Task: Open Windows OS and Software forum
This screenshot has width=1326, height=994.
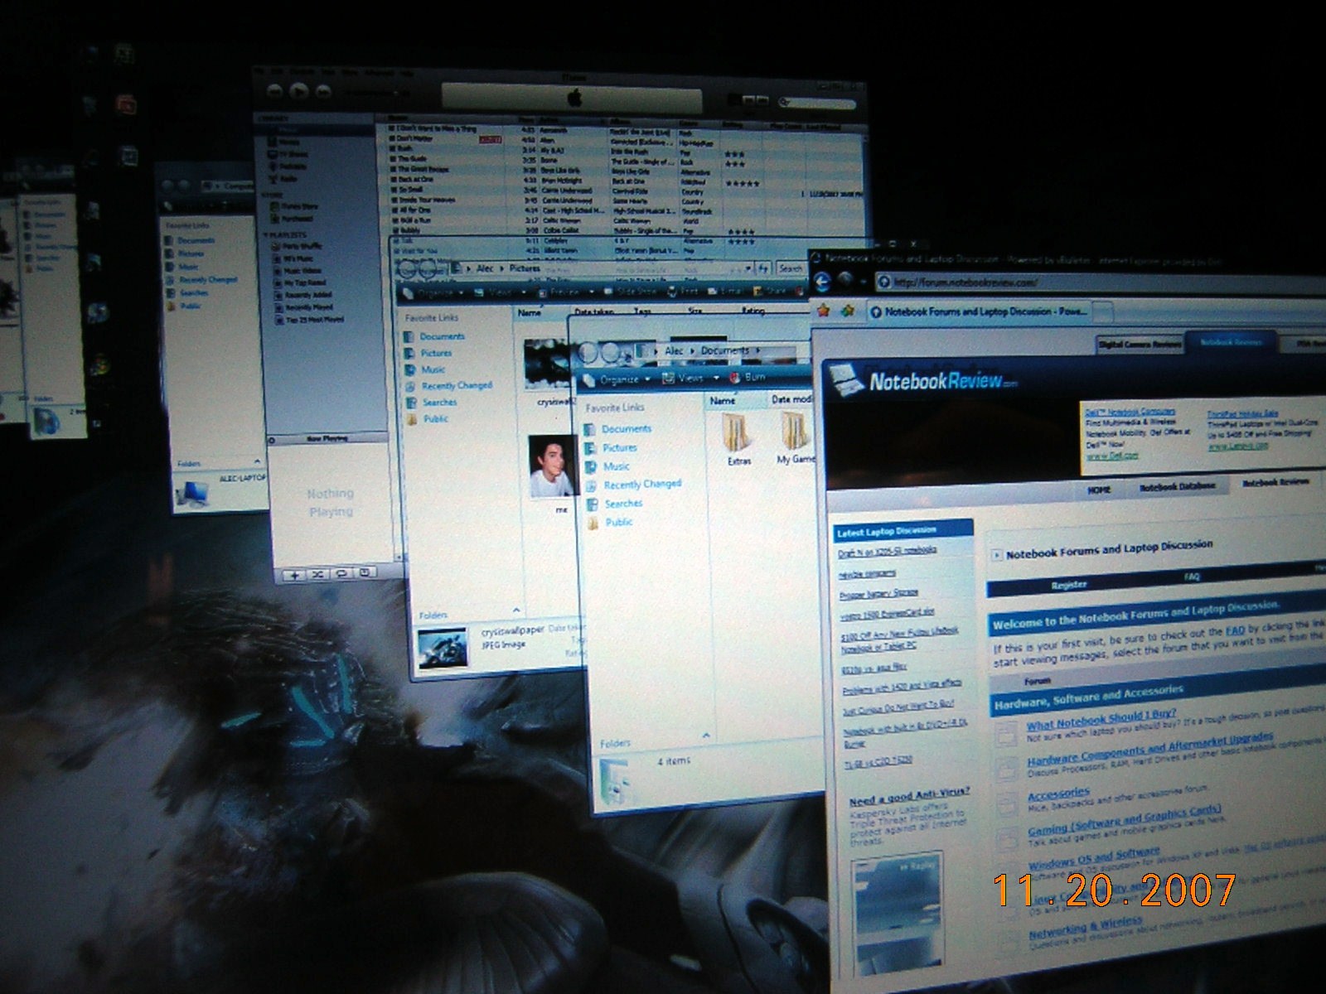Action: pos(1094,856)
